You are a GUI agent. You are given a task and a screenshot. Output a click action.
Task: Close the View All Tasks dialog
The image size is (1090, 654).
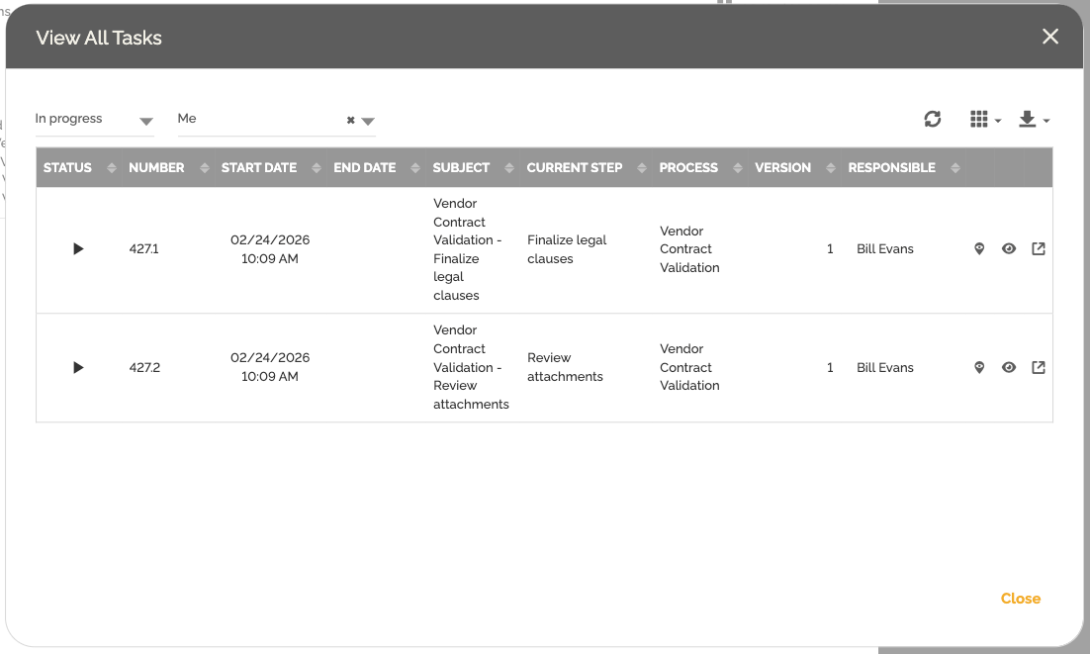[x=1050, y=37]
